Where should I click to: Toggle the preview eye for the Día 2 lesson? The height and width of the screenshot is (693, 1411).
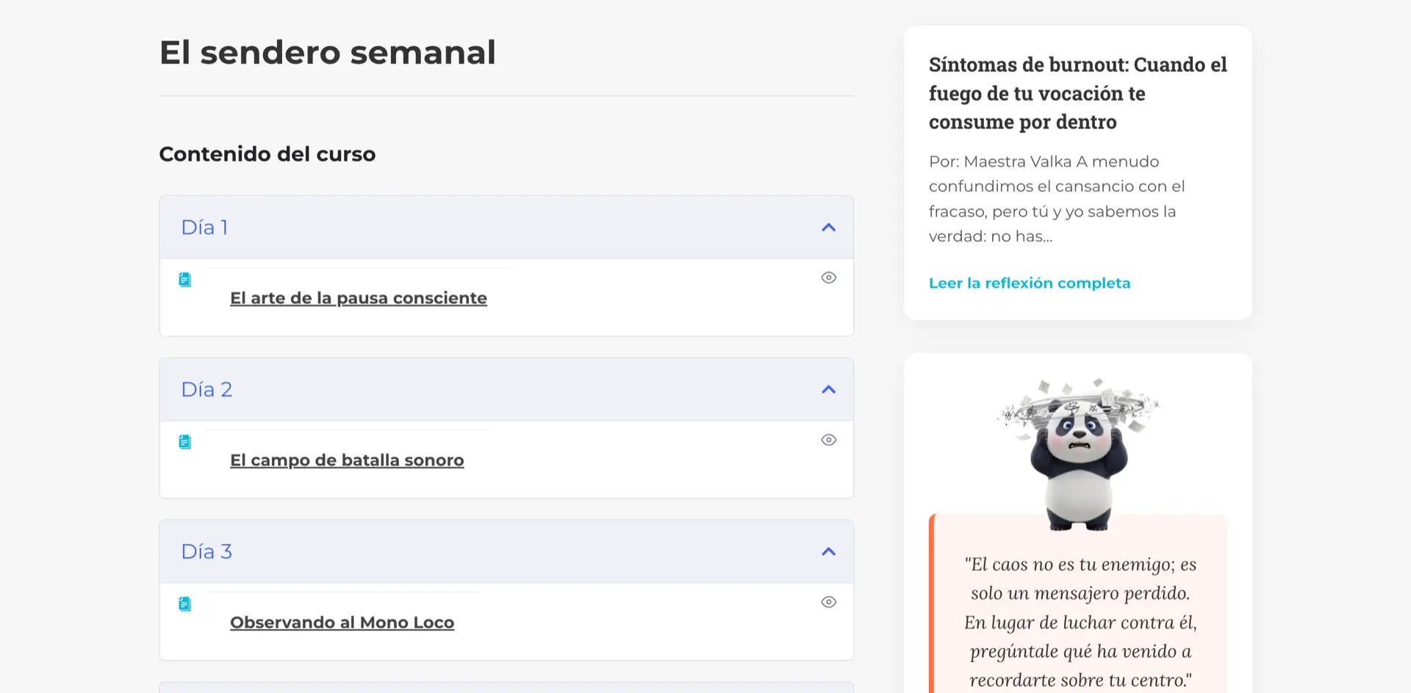pos(828,440)
